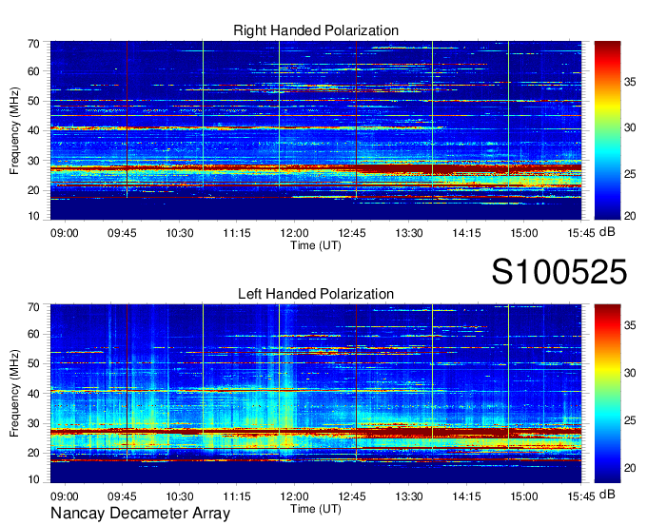The height and width of the screenshot is (525, 647).
Task: Click the "35" value on the bottom color bar
Action: (x=630, y=325)
